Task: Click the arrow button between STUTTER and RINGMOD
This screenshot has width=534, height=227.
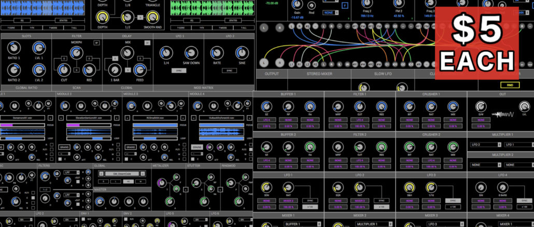Action: (220, 190)
